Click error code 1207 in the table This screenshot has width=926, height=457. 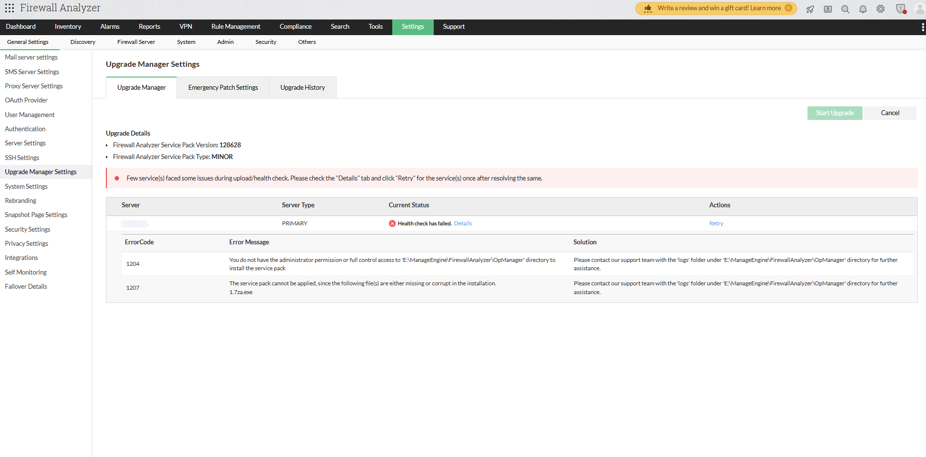click(133, 288)
